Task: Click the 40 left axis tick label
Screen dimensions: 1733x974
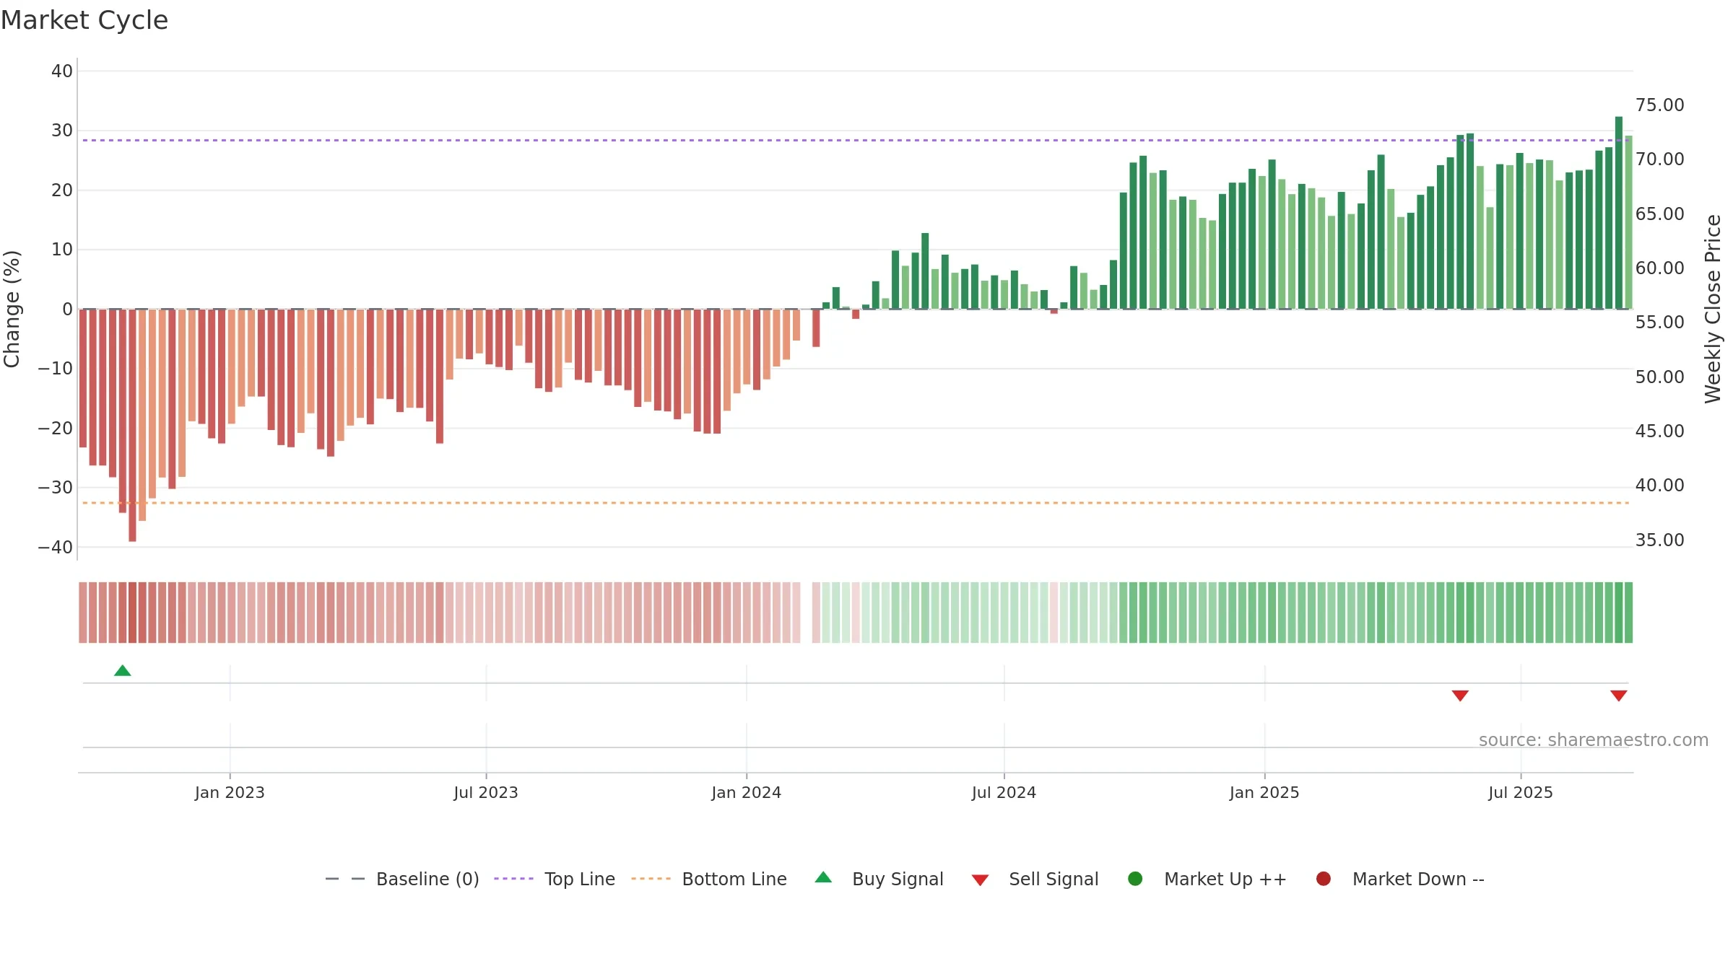Action: 62,71
